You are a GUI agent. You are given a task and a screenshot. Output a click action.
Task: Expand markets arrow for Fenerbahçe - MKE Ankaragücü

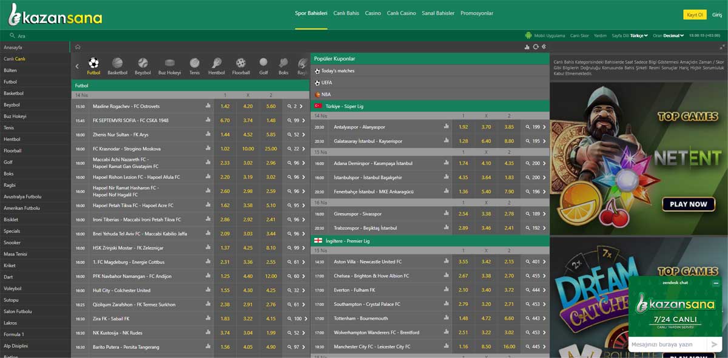(544, 192)
